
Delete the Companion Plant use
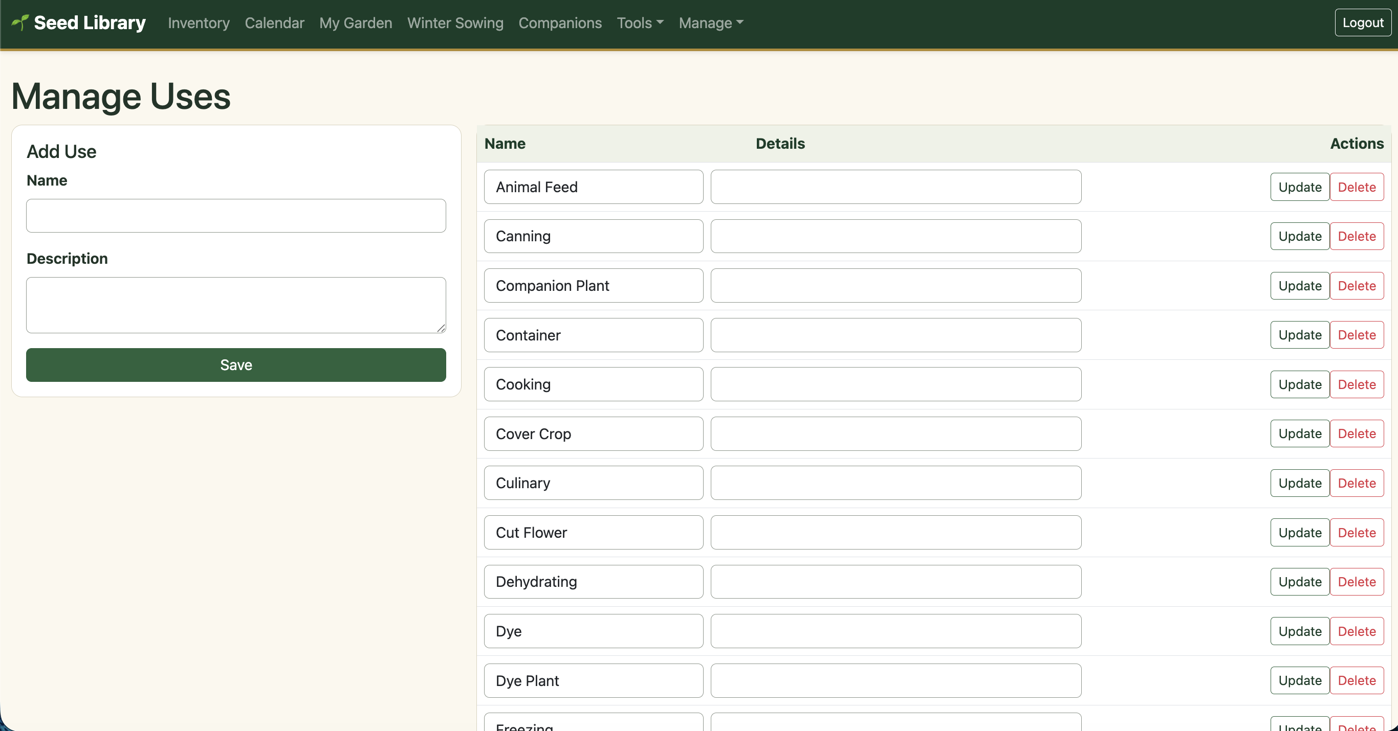tap(1357, 286)
